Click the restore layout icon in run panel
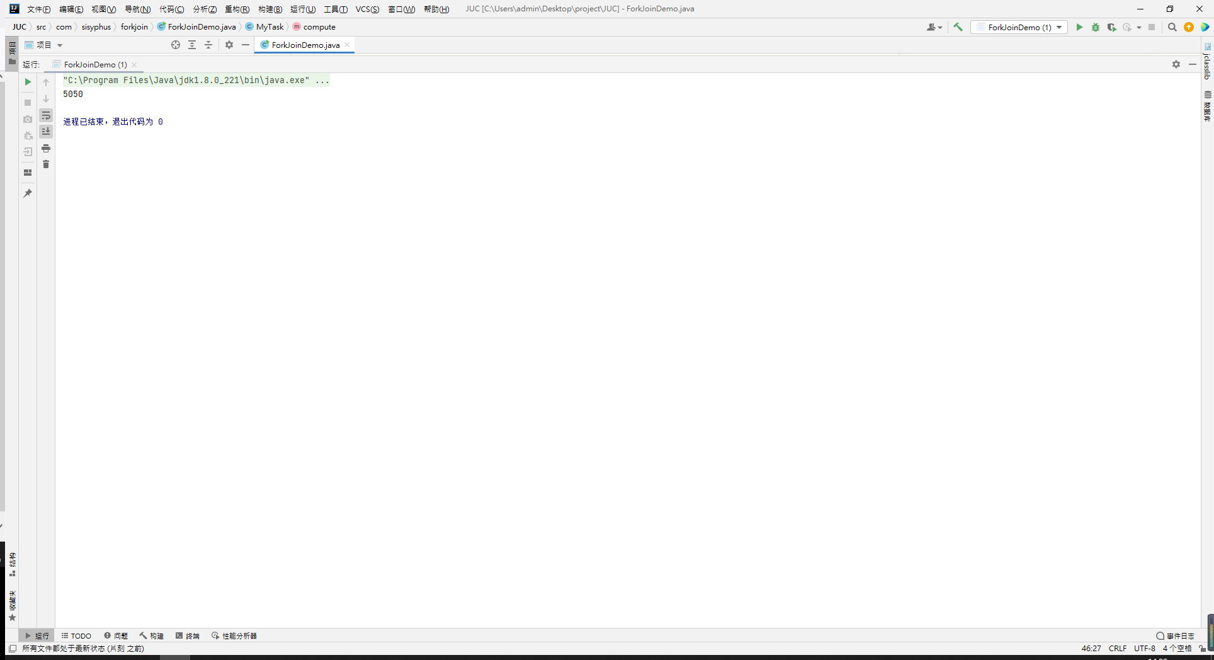Image resolution: width=1214 pixels, height=660 pixels. [x=28, y=173]
